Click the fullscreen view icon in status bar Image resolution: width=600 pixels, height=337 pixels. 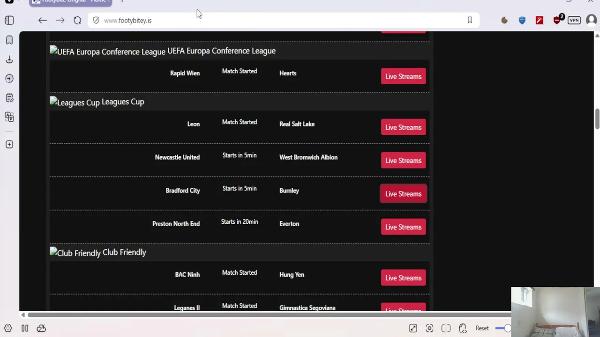[413, 329]
